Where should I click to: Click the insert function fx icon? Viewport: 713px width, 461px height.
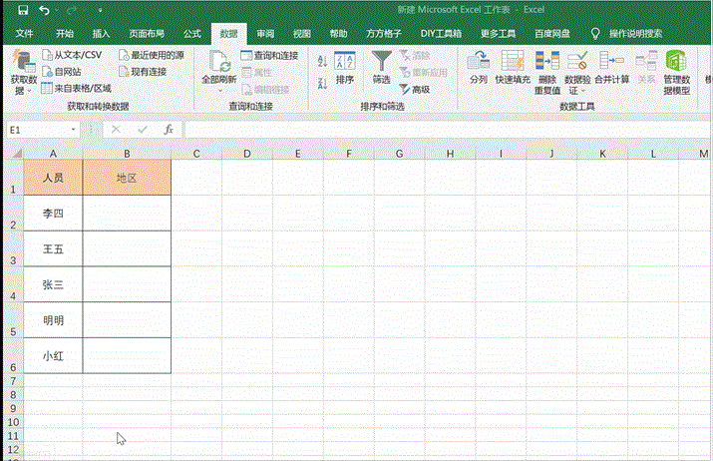(x=169, y=130)
